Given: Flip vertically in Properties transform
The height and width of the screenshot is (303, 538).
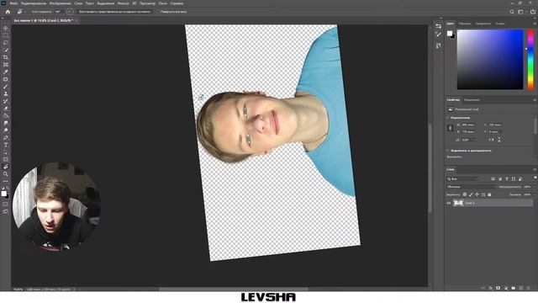Looking at the screenshot, I should tap(498, 140).
